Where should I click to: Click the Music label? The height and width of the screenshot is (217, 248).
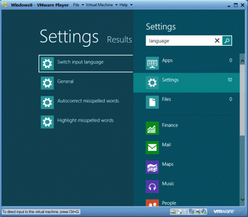coord(168,183)
